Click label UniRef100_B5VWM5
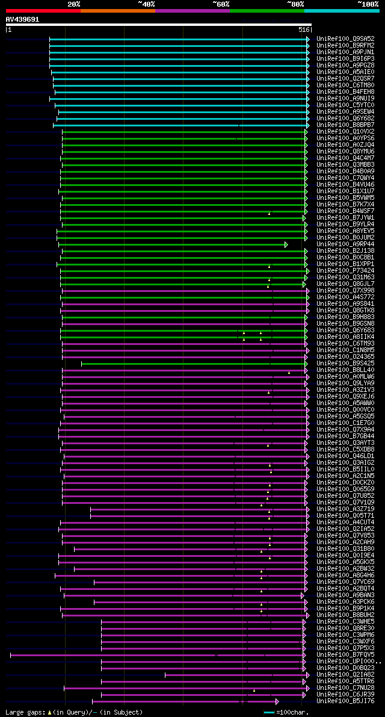385x717 pixels. tap(345, 198)
